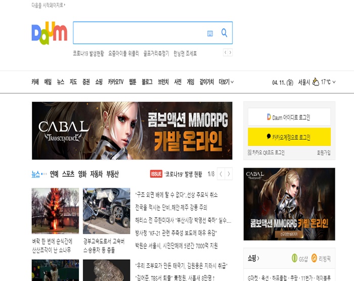Open the burning pine tree news thumbnail
Image resolution: width=354 pixels, height=281 pixels.
pos(55,211)
